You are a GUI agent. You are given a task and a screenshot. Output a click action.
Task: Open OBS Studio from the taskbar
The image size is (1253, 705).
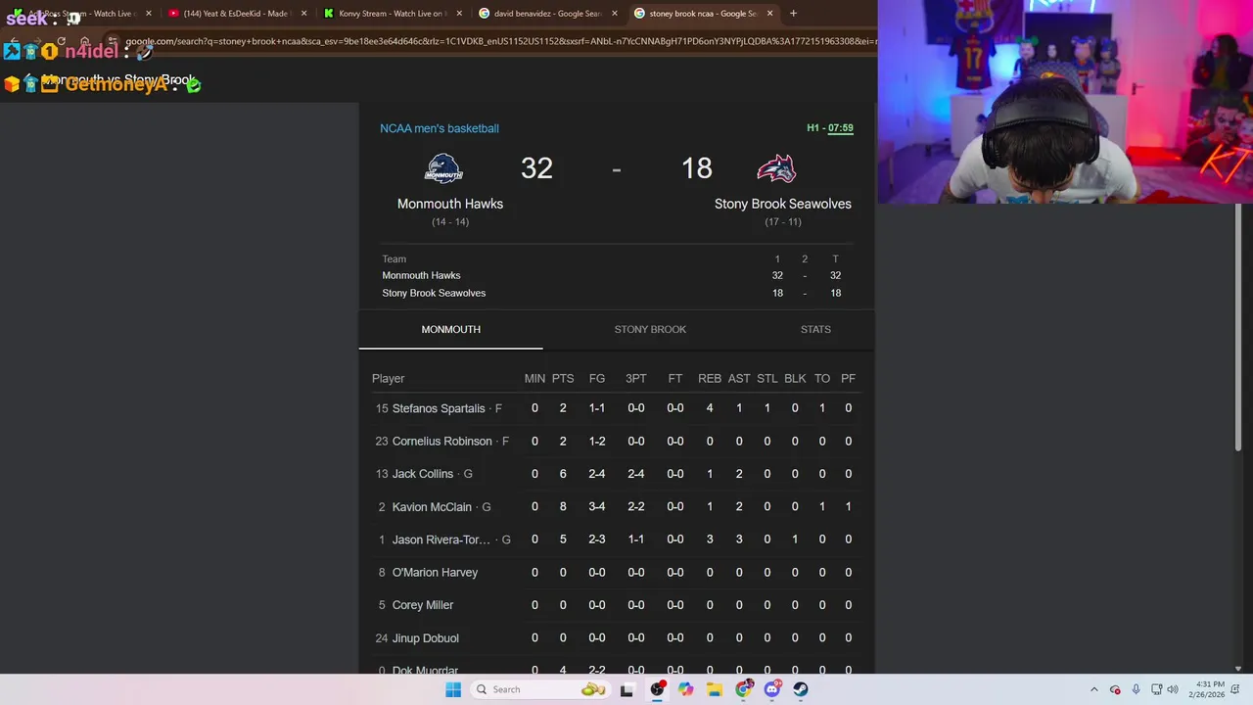tap(657, 689)
